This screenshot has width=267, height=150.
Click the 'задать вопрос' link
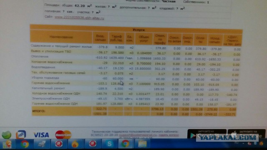(169, 135)
